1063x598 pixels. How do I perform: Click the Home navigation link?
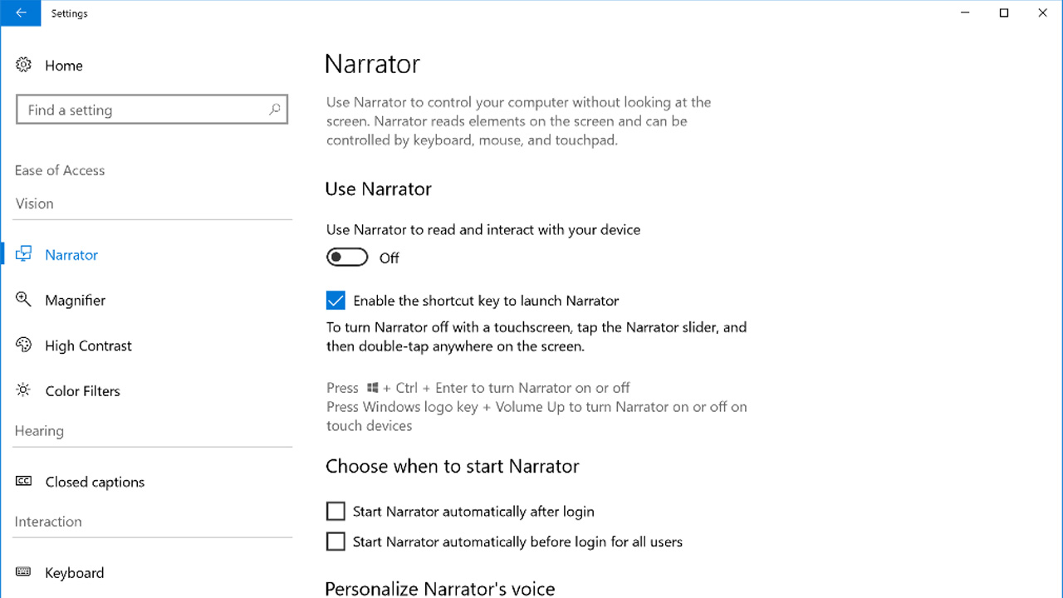64,65
